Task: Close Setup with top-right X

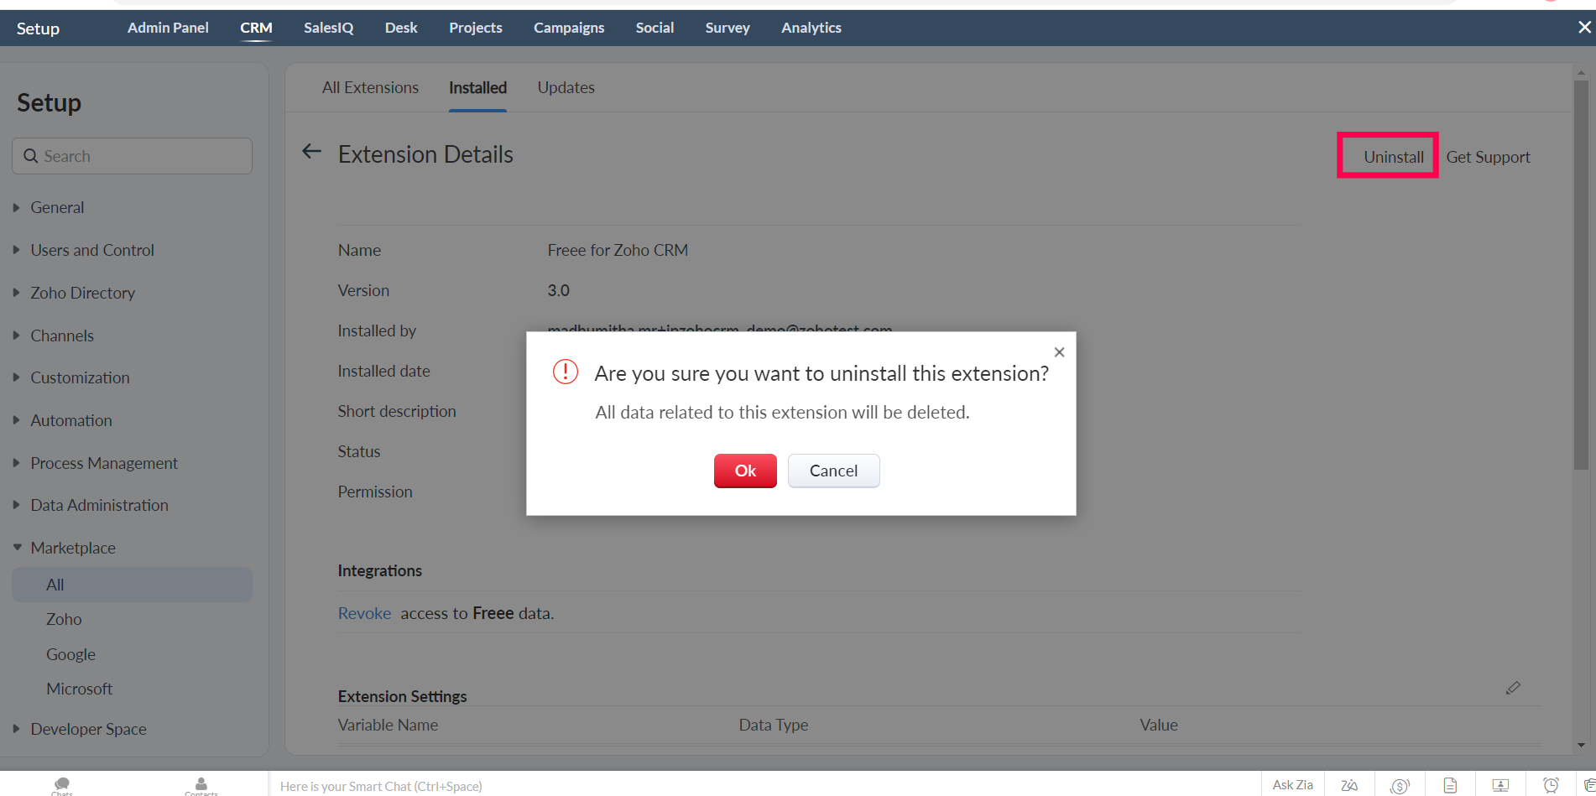Action: 1584,27
